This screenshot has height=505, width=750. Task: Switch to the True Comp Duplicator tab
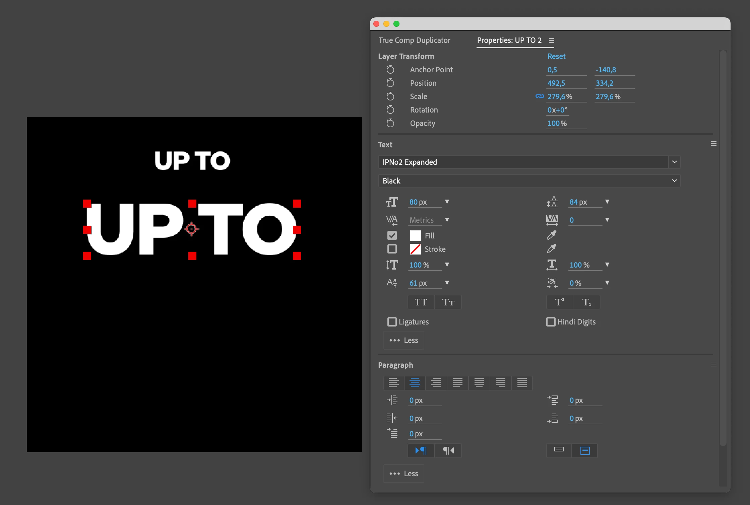pyautogui.click(x=414, y=40)
